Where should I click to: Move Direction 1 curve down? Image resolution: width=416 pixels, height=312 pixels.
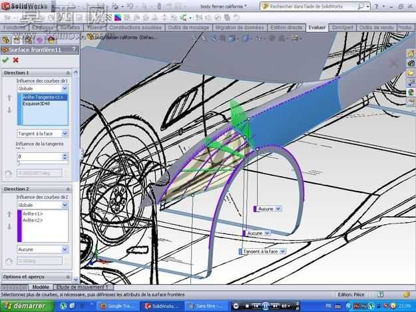click(x=9, y=110)
